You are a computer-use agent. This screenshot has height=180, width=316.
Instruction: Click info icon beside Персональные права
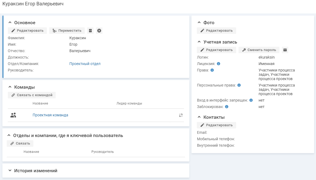239,85
